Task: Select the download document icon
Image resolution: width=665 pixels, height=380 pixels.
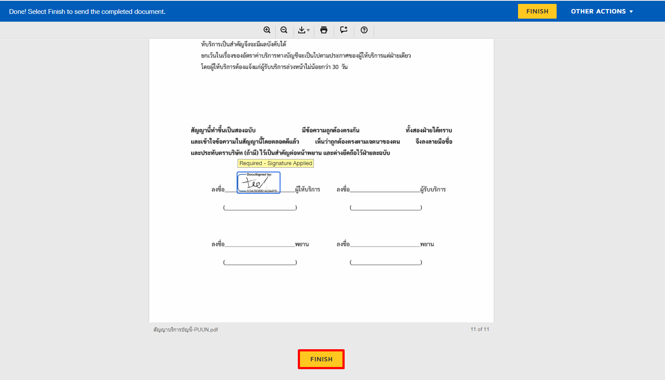Action: coord(302,30)
